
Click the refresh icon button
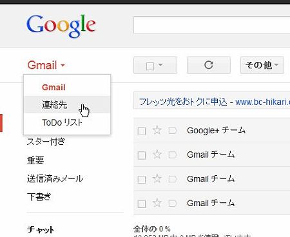click(209, 65)
